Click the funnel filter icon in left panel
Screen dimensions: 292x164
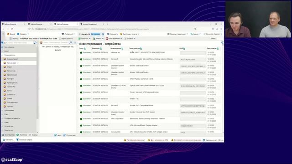coord(2,43)
